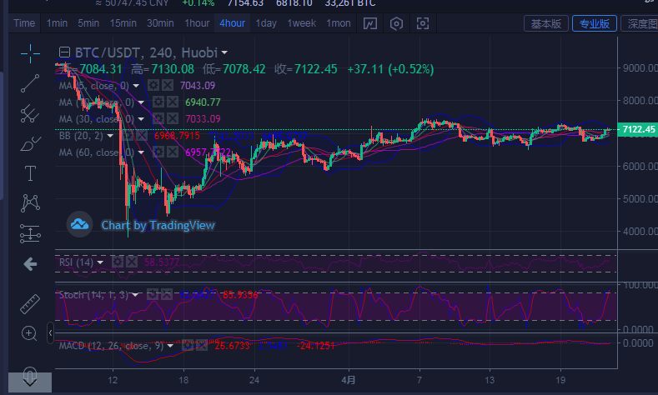
Task: Open settings gear for MA (5, close, 0)
Action: 153,86
